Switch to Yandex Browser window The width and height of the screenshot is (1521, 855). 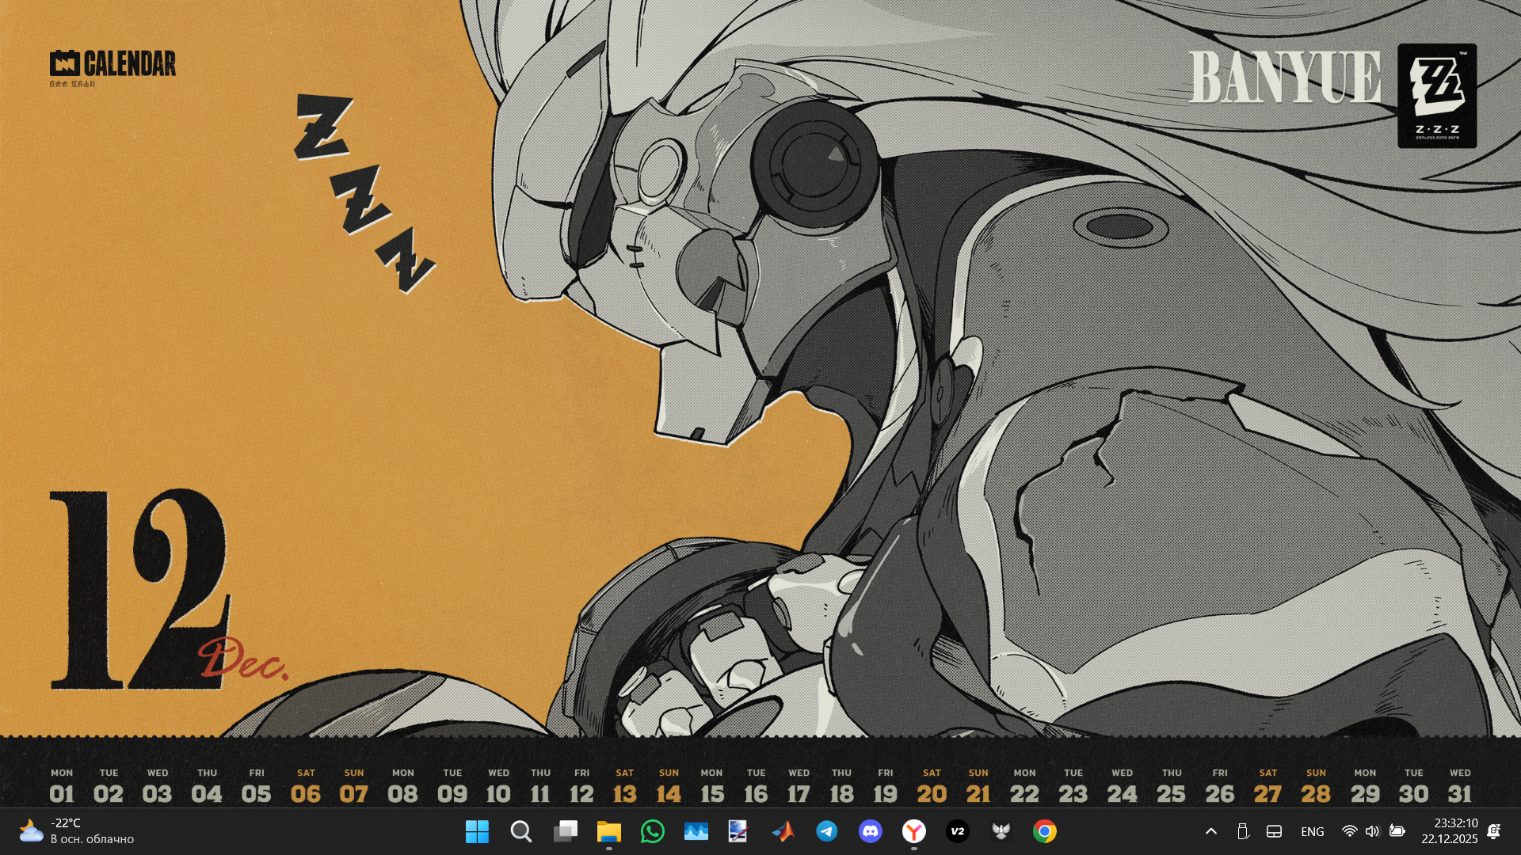pyautogui.click(x=913, y=831)
